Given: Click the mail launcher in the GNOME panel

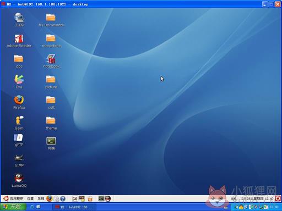Looking at the screenshot, I should point(57,199).
